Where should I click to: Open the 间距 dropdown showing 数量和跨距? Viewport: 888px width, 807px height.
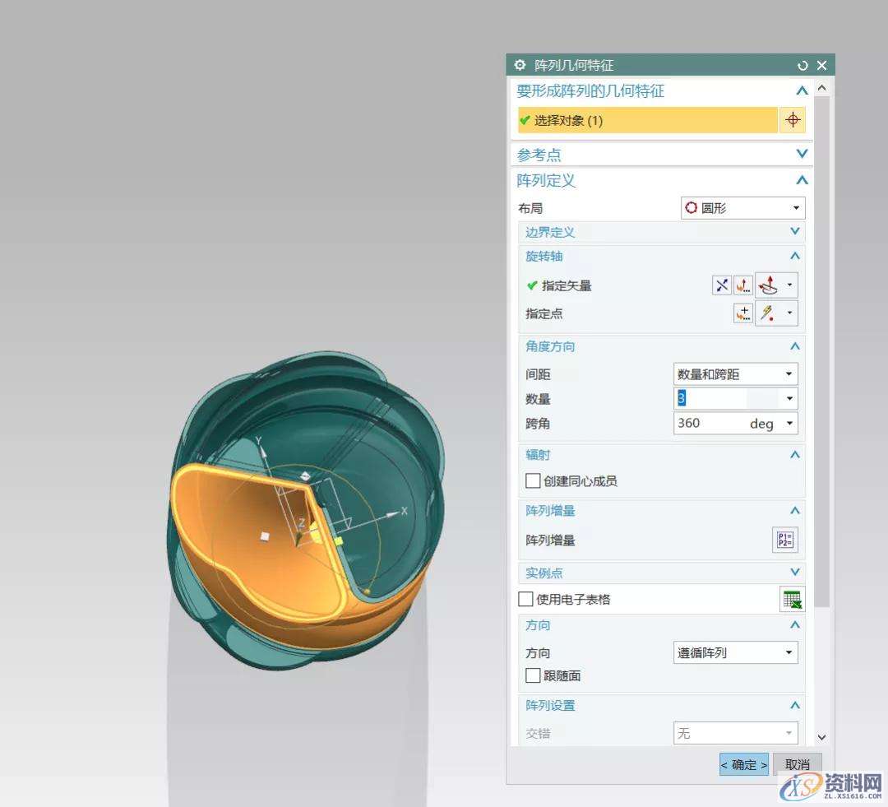[735, 374]
